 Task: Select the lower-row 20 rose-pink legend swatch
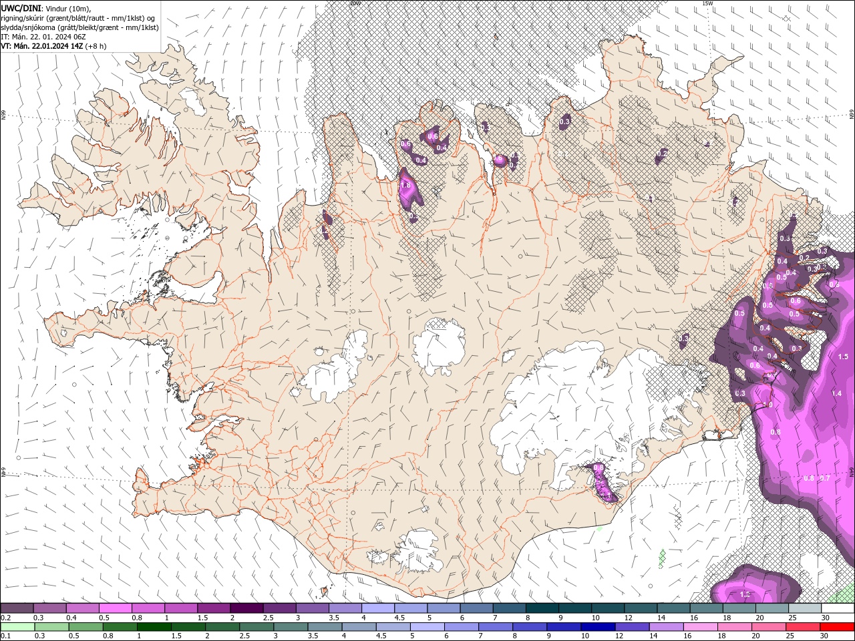pos(769,627)
